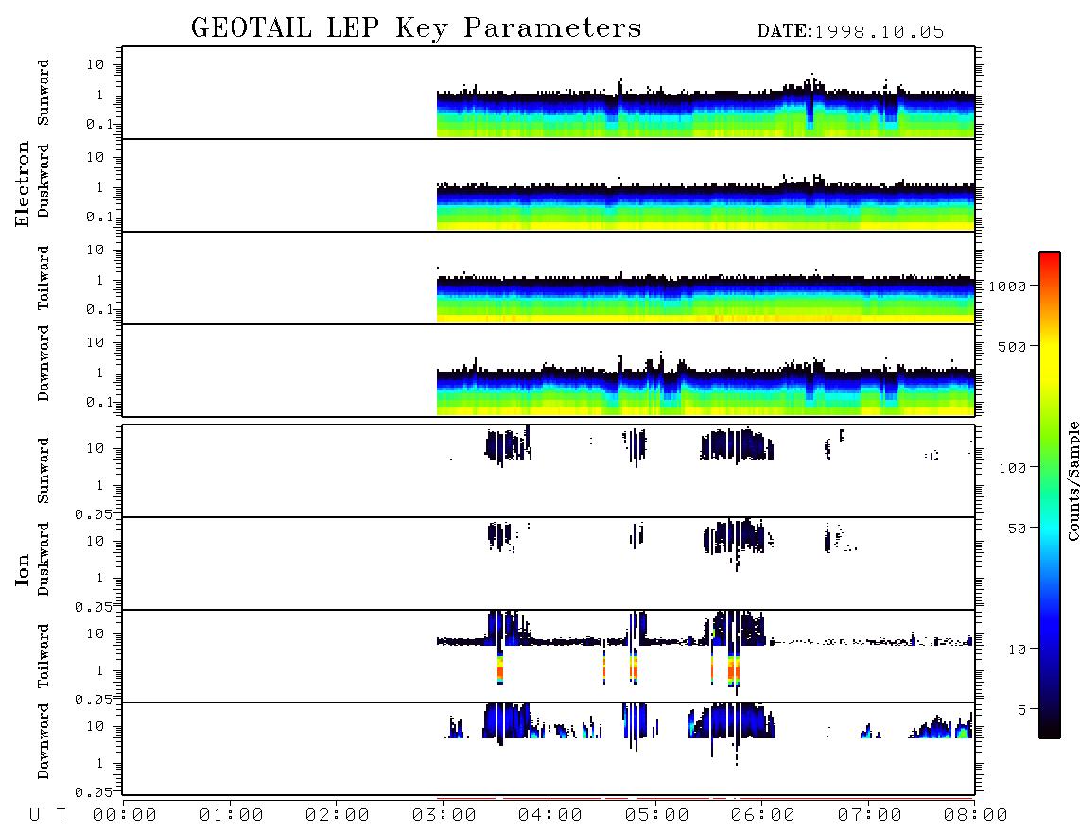This screenshot has height=832, width=1080.
Task: Click the red Ion Tailward spike near 03:30
Action: pyautogui.click(x=500, y=667)
